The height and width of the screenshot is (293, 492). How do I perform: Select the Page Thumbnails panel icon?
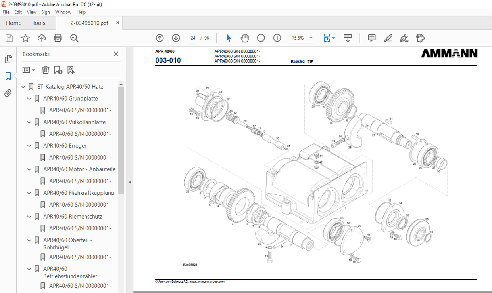[x=8, y=59]
